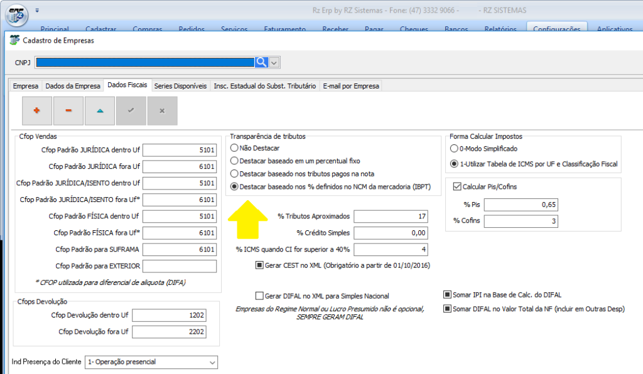Click the % Tributos Aproximados input field
Viewport: 643px width, 374px height.
pyautogui.click(x=390, y=216)
